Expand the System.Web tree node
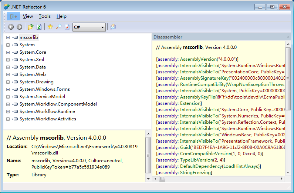 coord(8,74)
